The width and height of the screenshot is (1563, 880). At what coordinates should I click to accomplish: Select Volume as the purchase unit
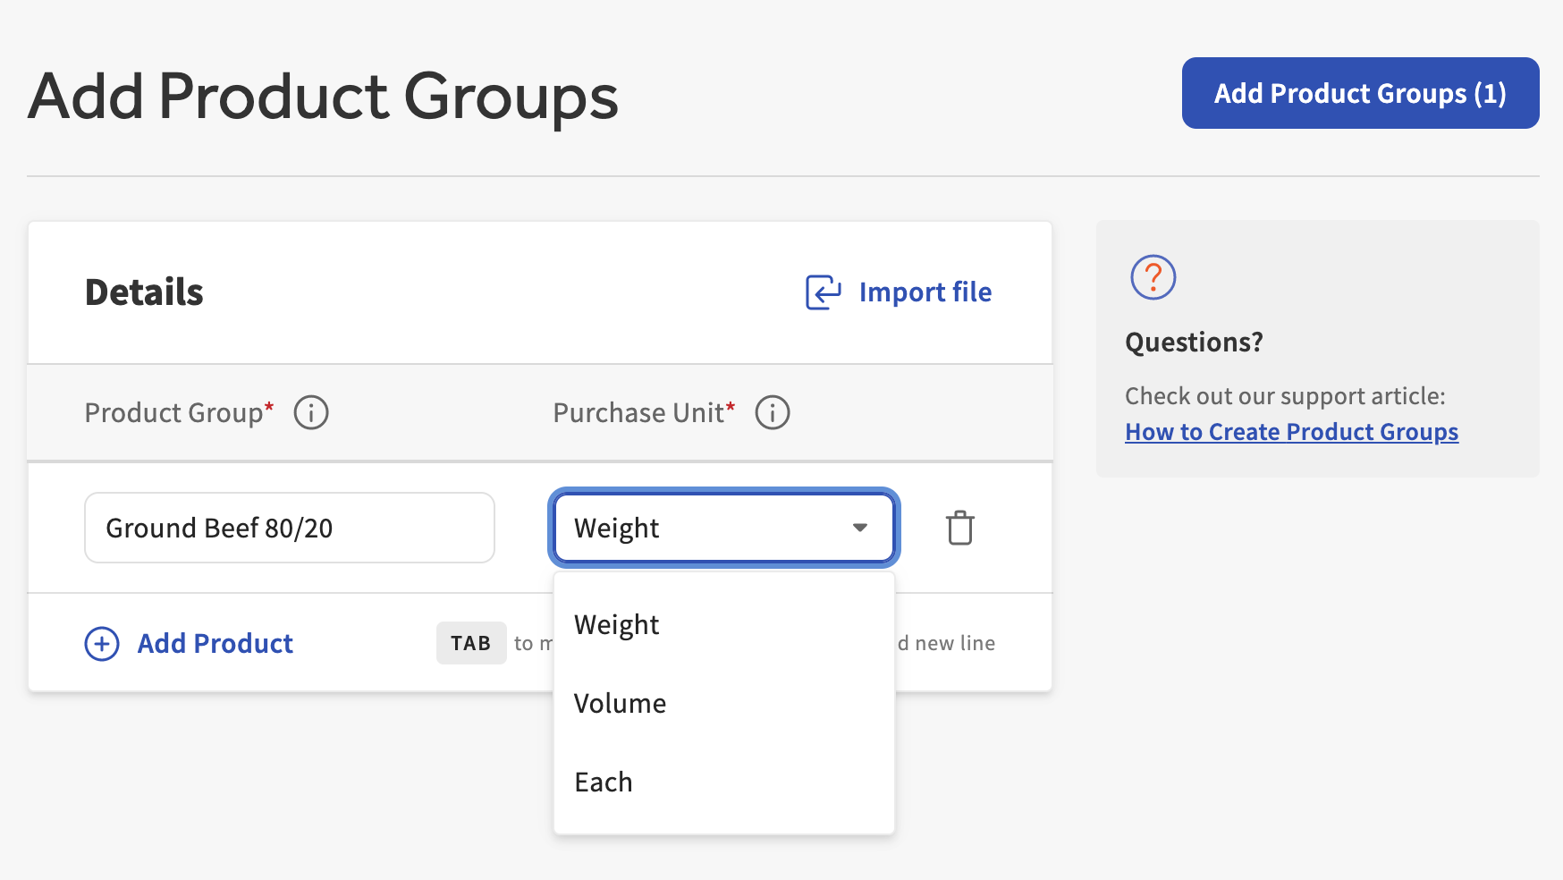[x=620, y=703]
